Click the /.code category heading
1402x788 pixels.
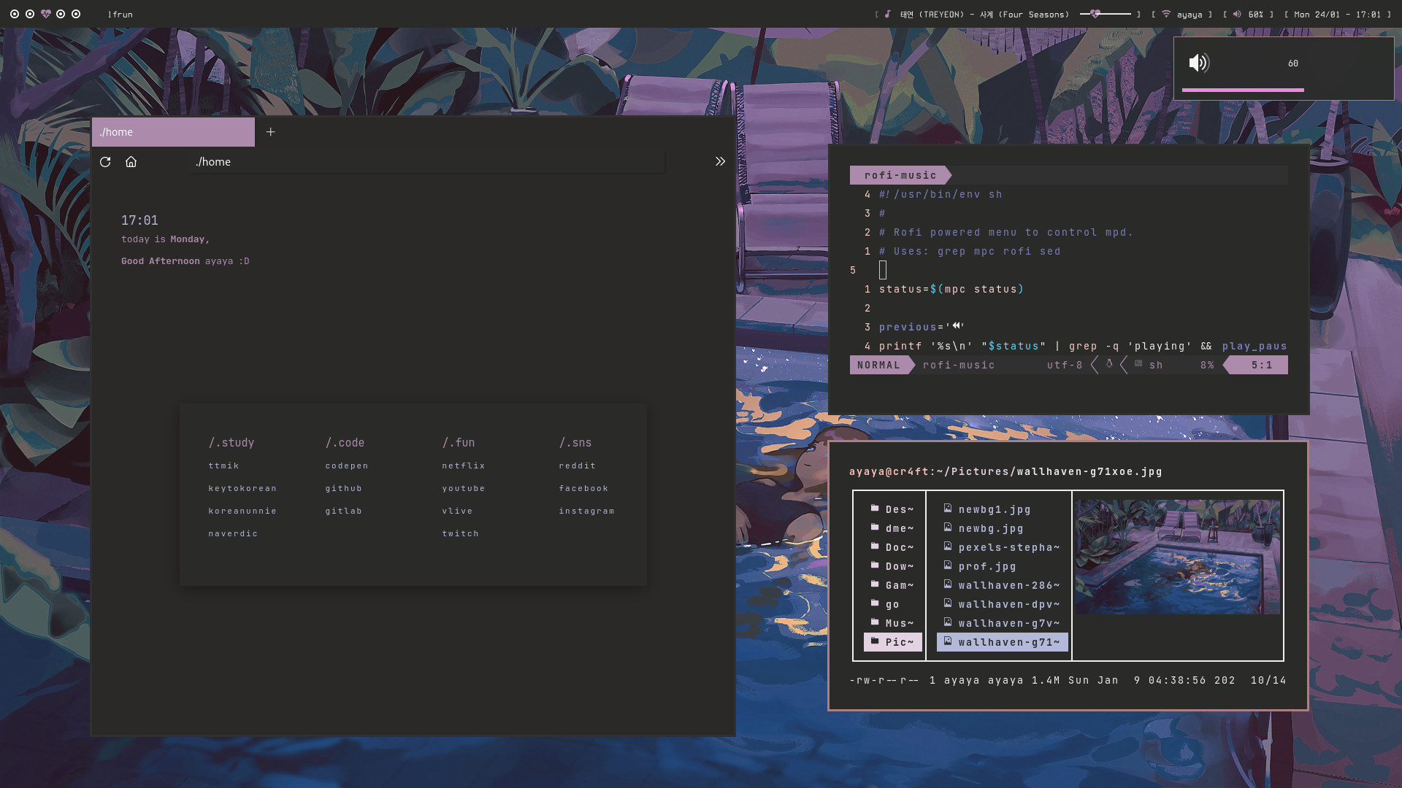point(345,442)
